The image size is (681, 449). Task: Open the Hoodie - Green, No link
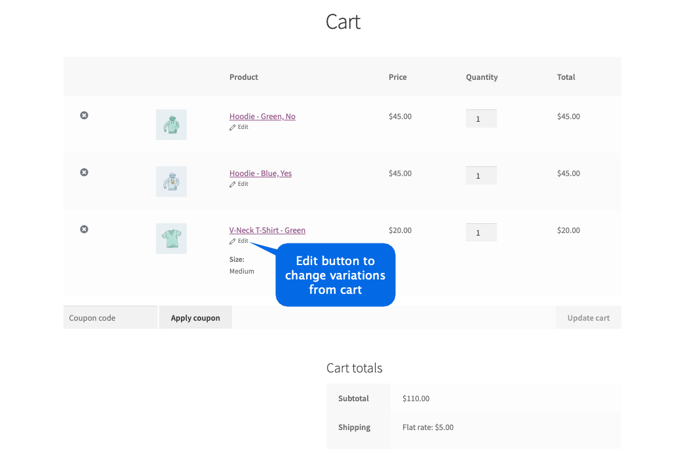pos(262,117)
